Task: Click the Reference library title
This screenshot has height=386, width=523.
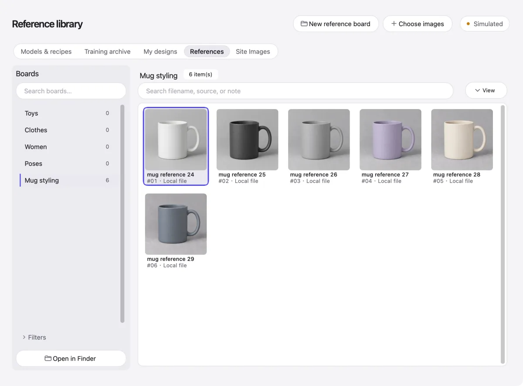Action: (x=47, y=24)
